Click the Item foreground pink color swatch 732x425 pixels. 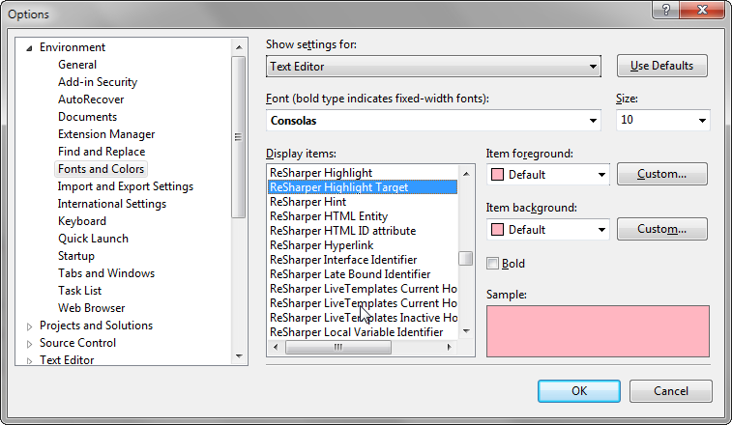498,175
